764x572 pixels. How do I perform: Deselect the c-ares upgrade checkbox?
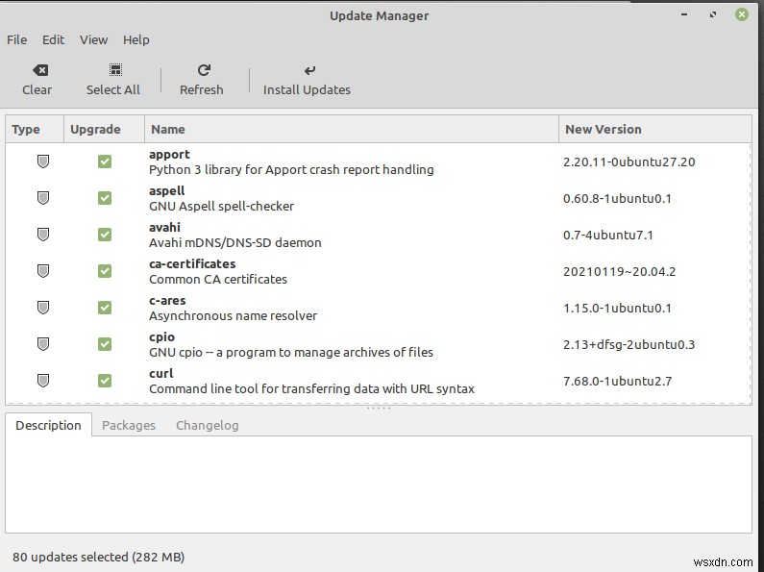pyautogui.click(x=105, y=308)
